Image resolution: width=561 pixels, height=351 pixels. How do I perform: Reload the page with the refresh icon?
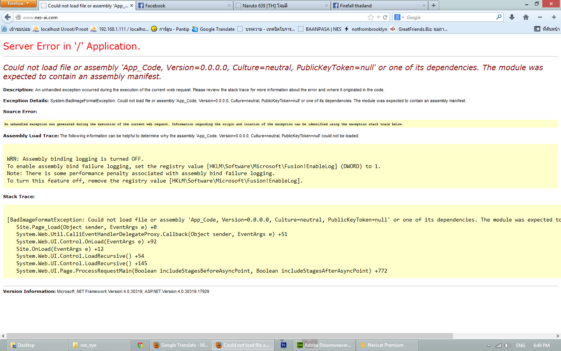click(385, 17)
